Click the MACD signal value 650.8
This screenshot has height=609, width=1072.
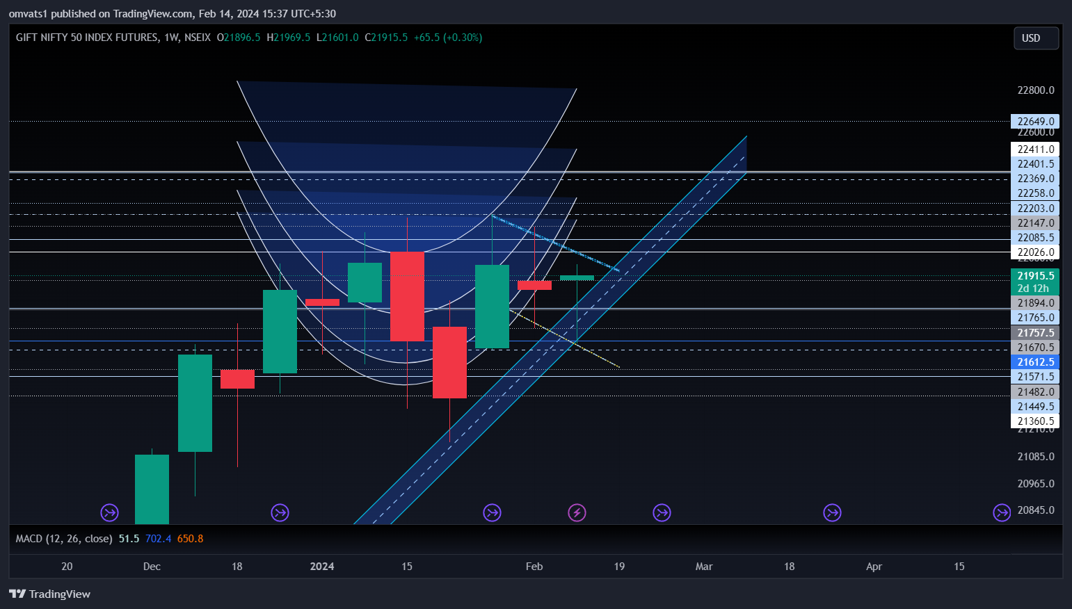tap(190, 539)
